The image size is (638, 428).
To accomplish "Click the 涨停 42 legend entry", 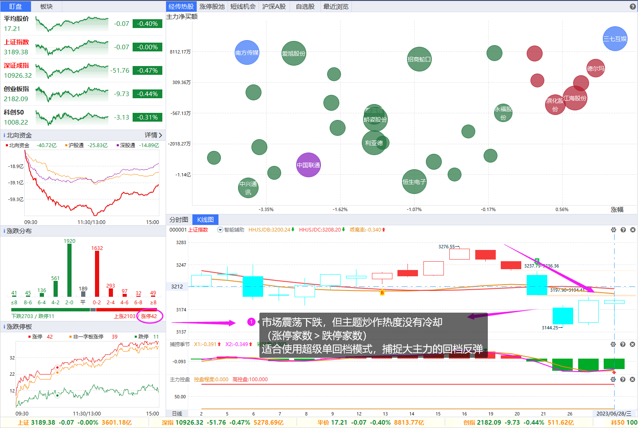I will [x=41, y=337].
